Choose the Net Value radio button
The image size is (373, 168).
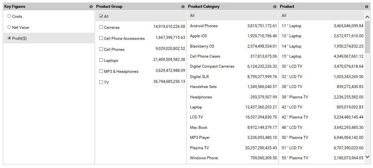[9, 27]
